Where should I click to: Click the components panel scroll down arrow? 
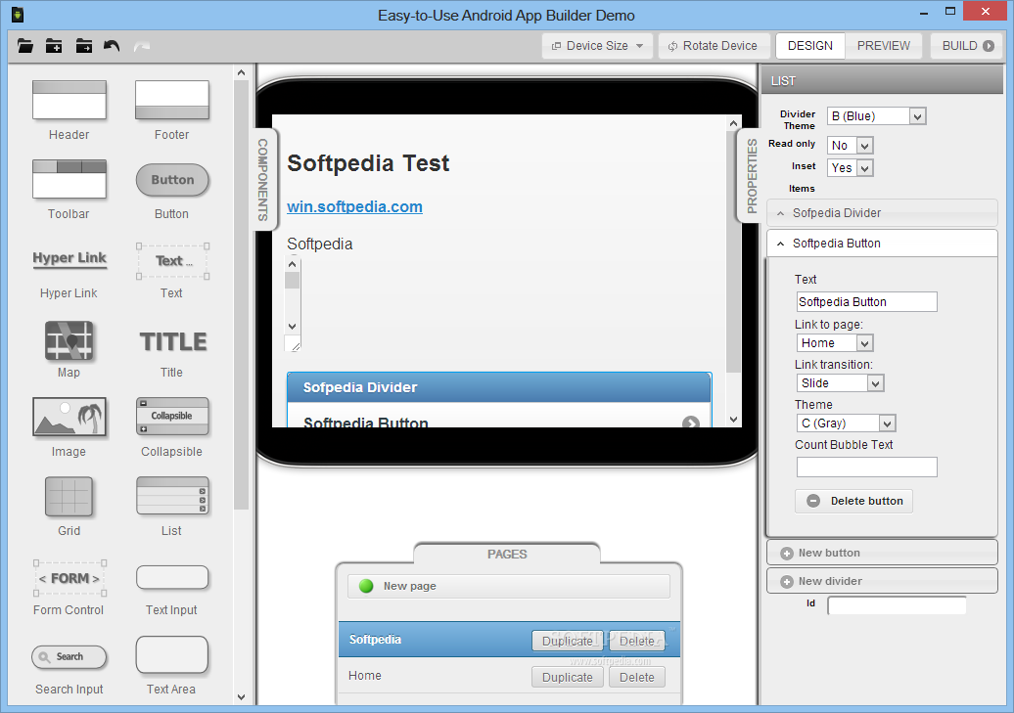[x=241, y=696]
